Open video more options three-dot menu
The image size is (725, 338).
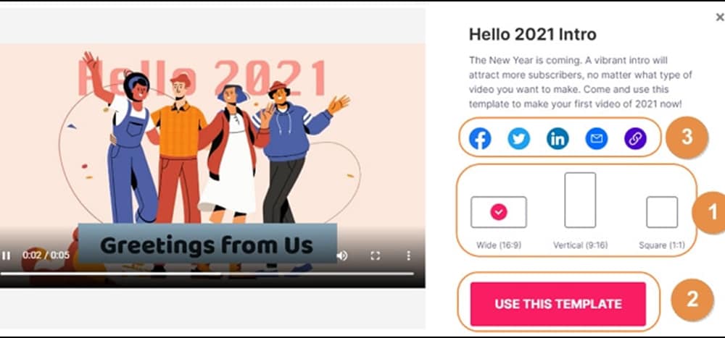click(x=408, y=255)
